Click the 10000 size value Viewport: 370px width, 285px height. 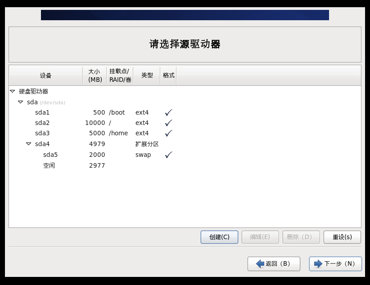pyautogui.click(x=95, y=123)
